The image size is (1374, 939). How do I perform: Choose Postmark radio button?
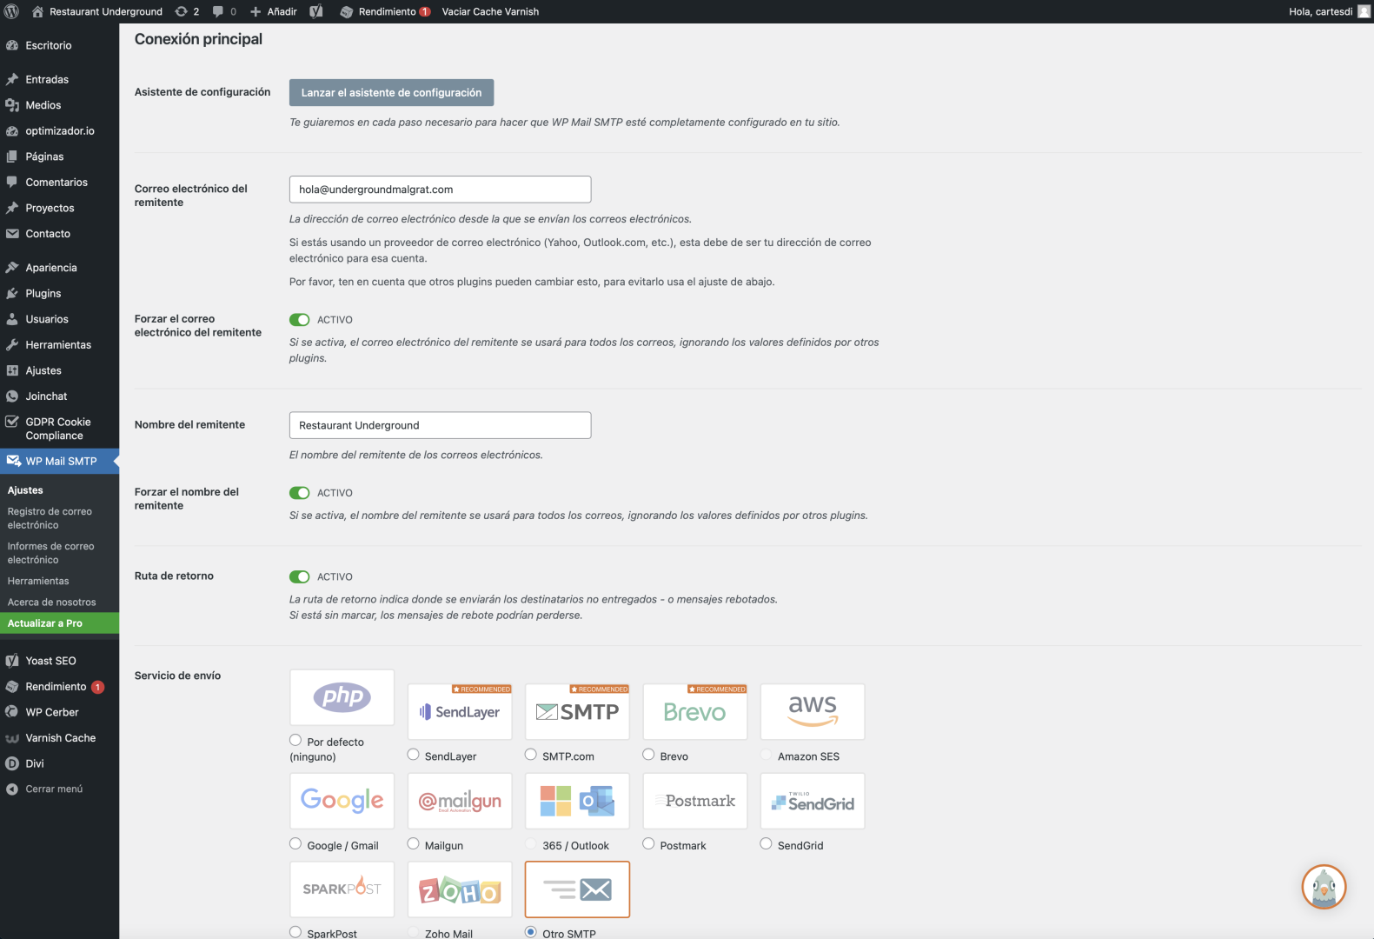pyautogui.click(x=648, y=843)
